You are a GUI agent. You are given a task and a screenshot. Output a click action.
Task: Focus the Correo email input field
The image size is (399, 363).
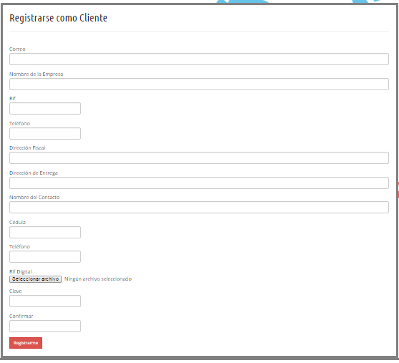point(199,59)
